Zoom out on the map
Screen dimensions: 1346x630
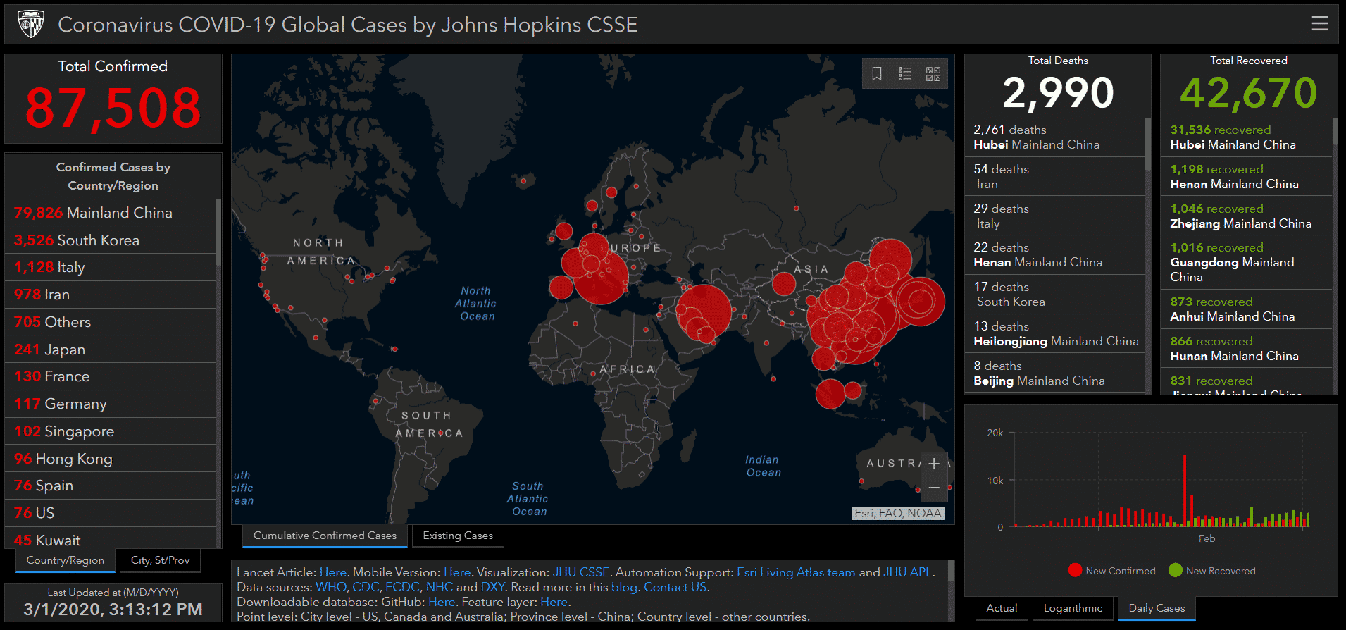[x=934, y=488]
